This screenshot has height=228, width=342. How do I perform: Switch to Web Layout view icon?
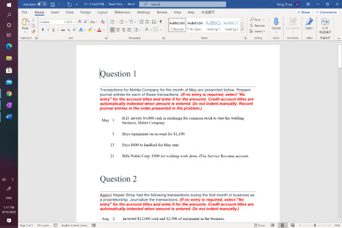(293, 225)
